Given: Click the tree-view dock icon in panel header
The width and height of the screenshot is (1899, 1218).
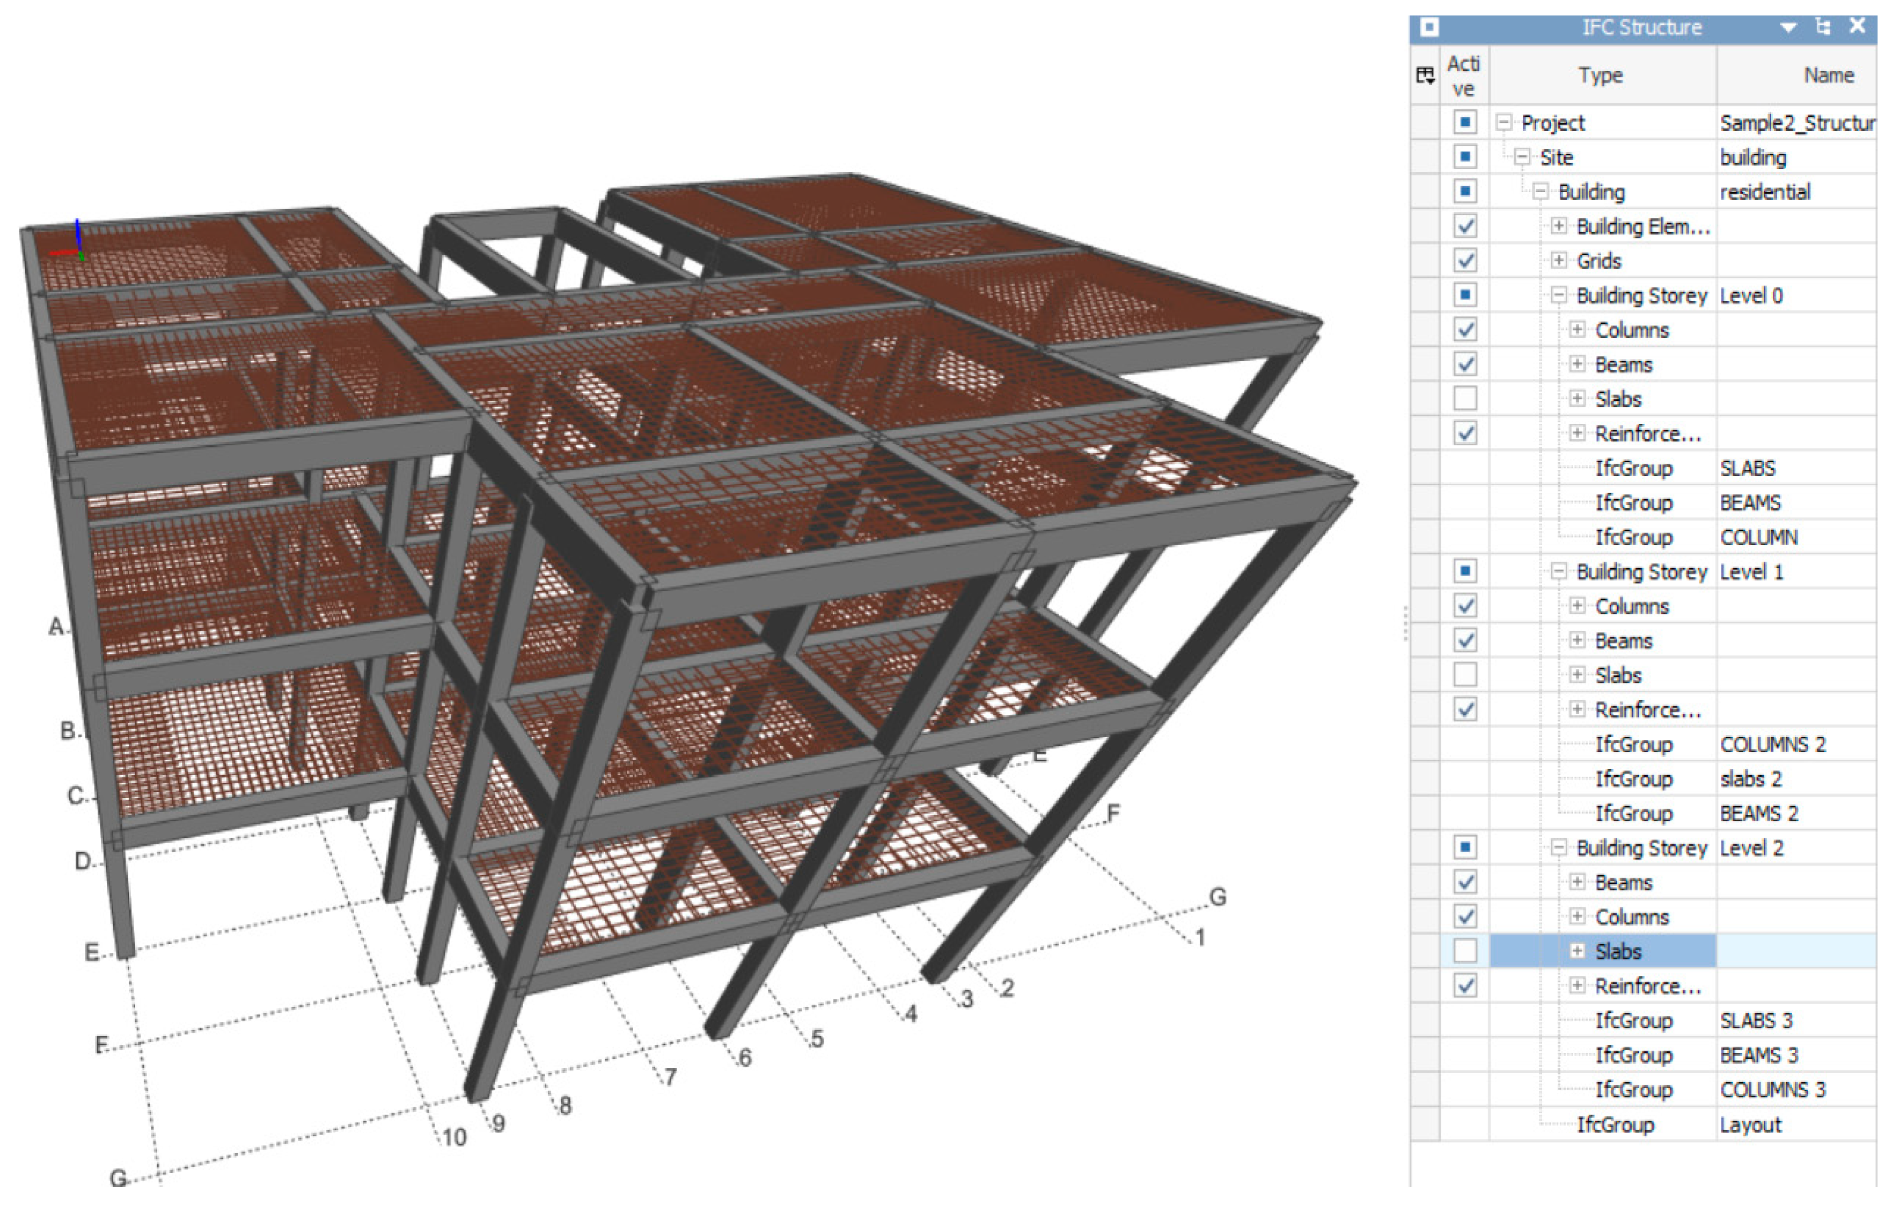Looking at the screenshot, I should click(x=1822, y=27).
